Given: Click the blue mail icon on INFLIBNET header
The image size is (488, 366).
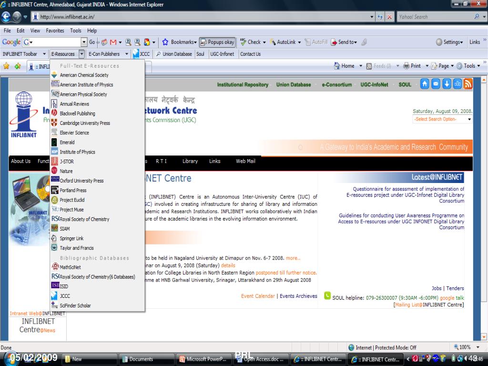Looking at the screenshot, I should [436, 84].
